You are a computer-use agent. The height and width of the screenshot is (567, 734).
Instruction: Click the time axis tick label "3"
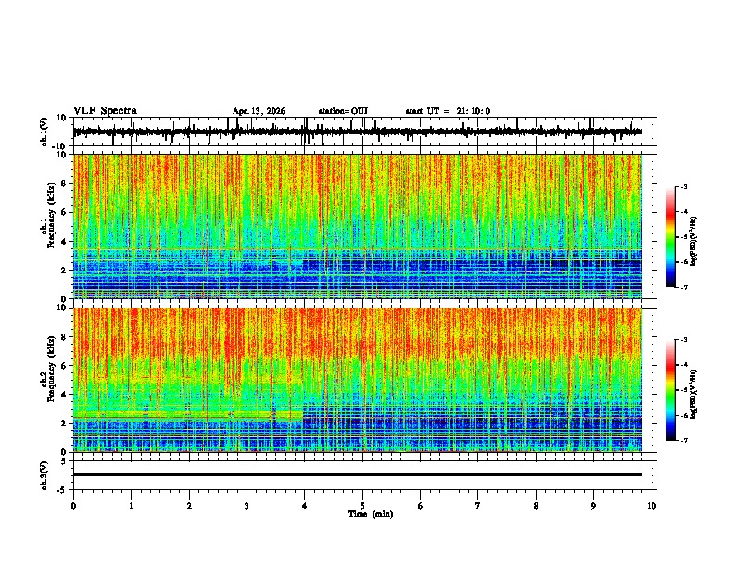pos(247,506)
